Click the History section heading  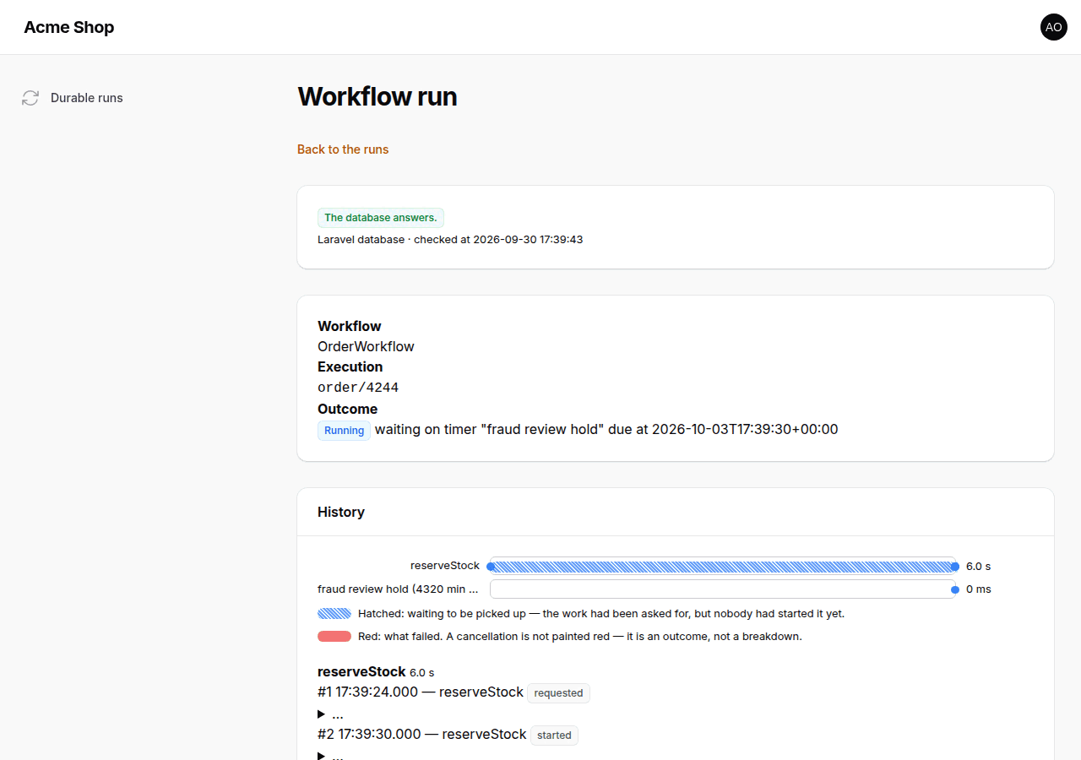click(x=341, y=512)
